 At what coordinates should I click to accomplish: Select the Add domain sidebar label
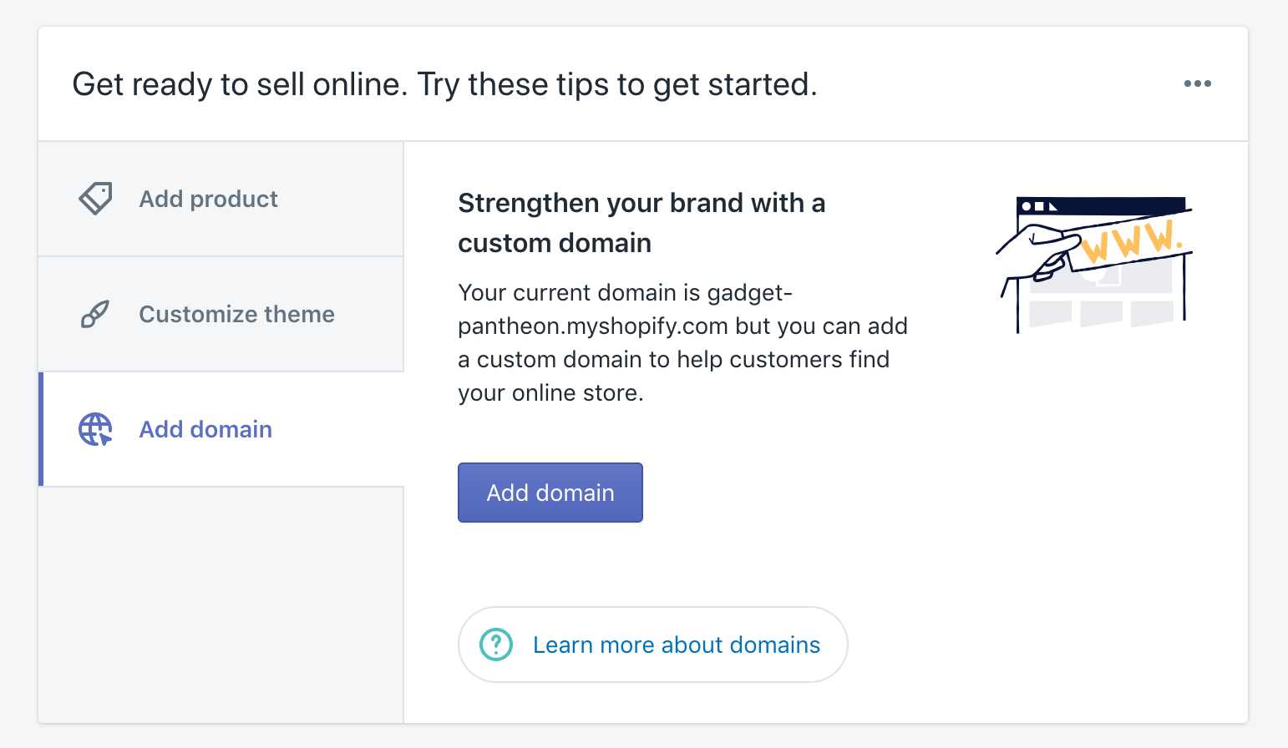tap(205, 429)
